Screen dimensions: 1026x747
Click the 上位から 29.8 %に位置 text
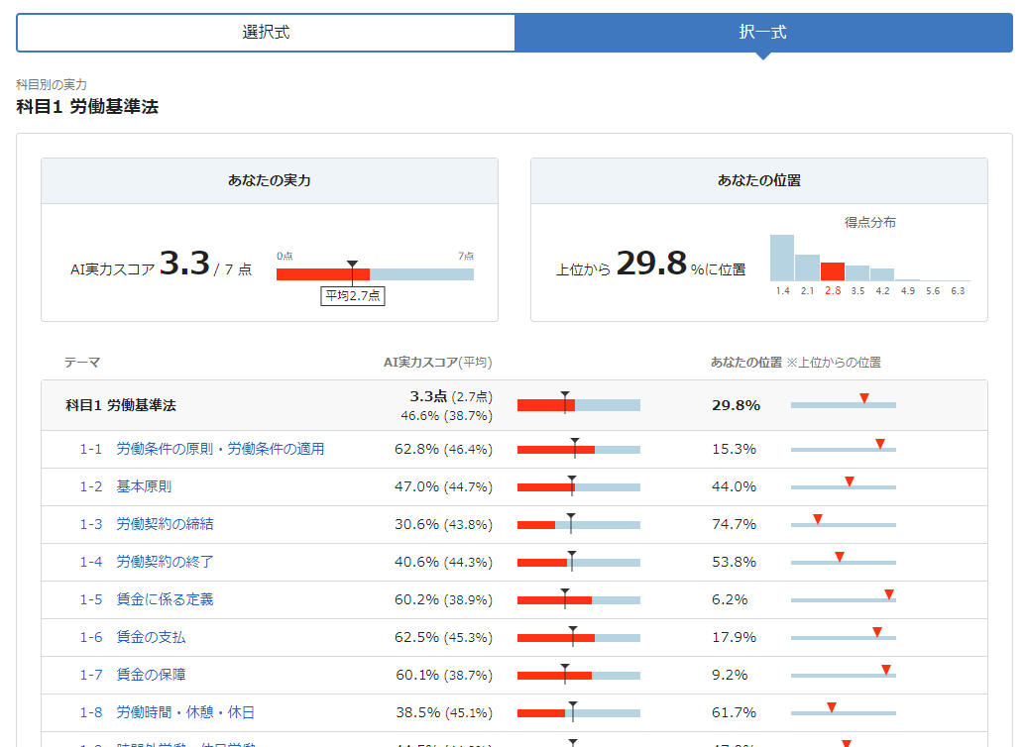pyautogui.click(x=651, y=265)
